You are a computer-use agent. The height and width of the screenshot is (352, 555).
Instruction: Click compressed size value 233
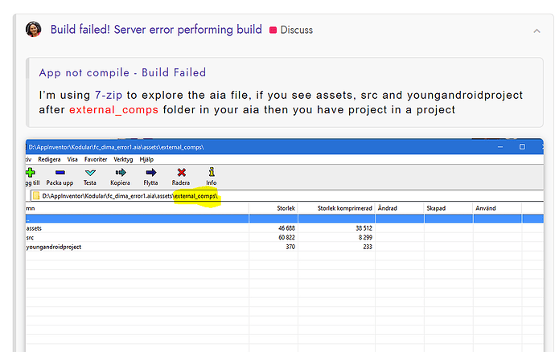click(x=368, y=247)
